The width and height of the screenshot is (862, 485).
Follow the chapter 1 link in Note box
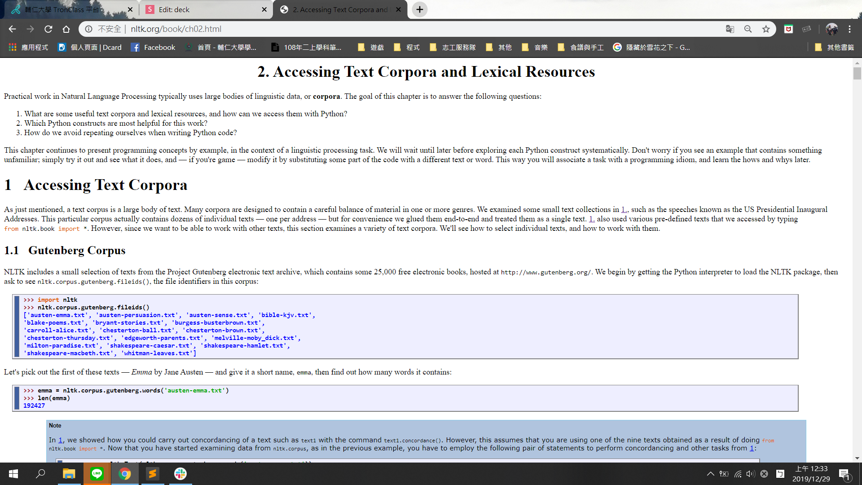click(61, 440)
